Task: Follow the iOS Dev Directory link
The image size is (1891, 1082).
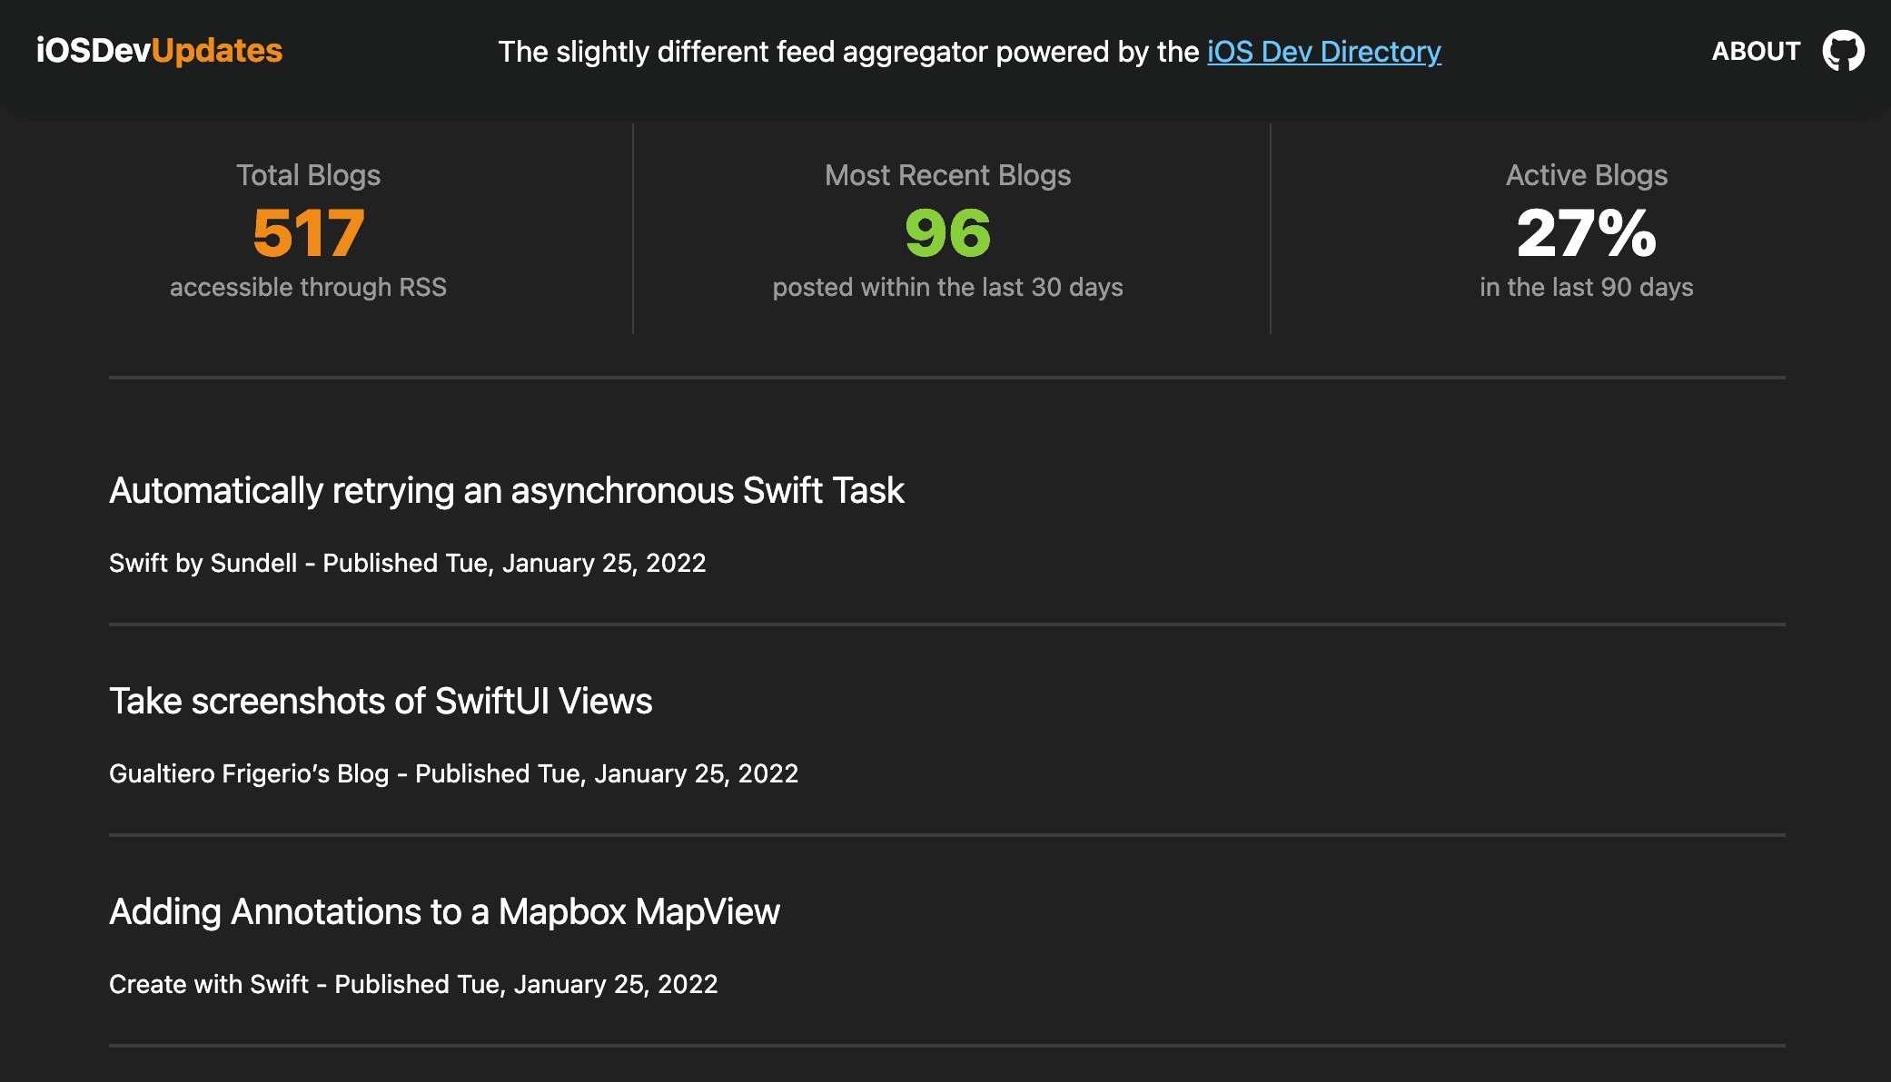Action: [1322, 52]
